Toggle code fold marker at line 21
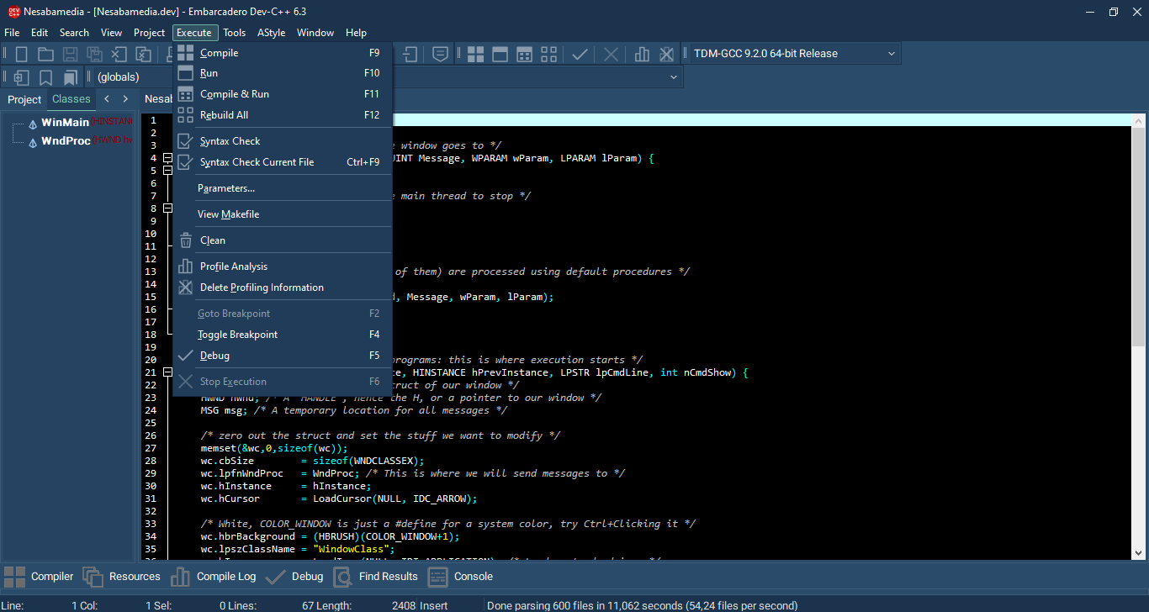Screen dimensions: 1149x612 pos(167,372)
